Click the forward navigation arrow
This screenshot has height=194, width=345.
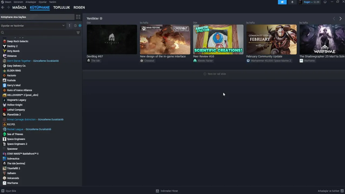click(x=8, y=8)
